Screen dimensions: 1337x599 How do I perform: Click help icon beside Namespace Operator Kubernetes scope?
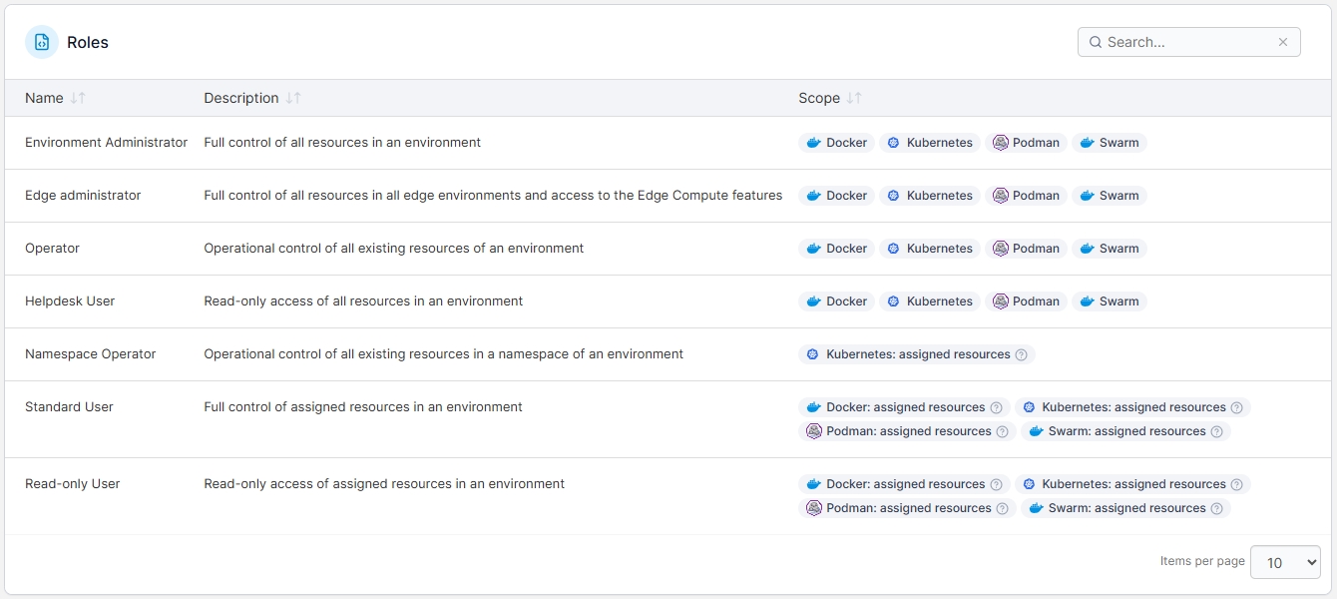tap(1021, 354)
